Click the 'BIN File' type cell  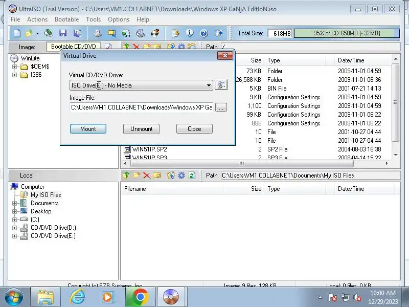point(277,89)
